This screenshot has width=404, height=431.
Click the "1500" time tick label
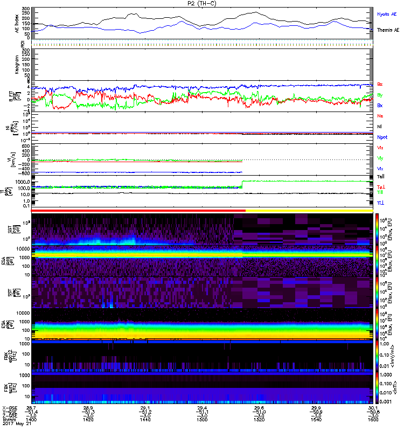(x=202, y=420)
